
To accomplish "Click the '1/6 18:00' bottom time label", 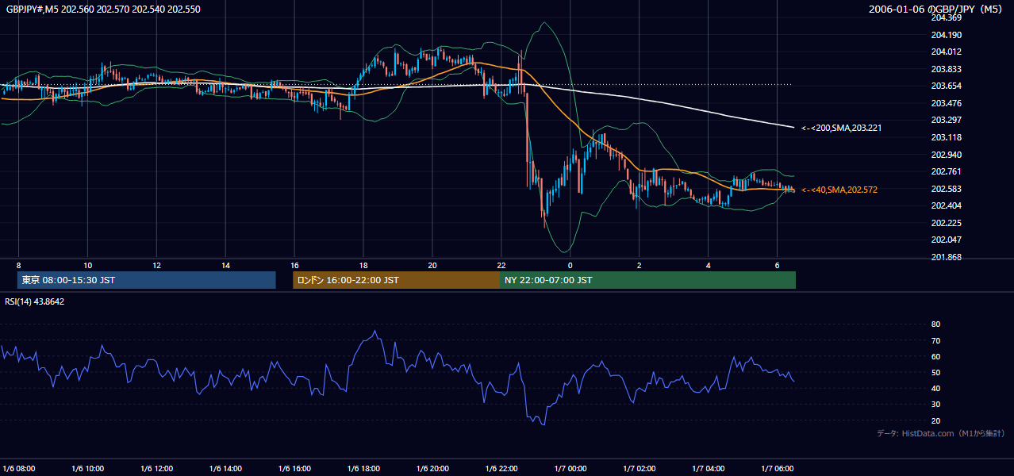I will click(x=363, y=468).
